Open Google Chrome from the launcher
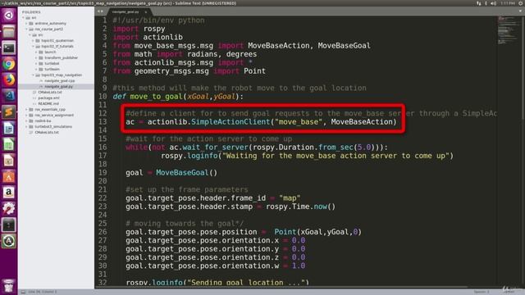This screenshot has width=525, height=295. [9, 64]
